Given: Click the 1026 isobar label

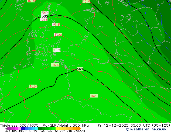Looking at the screenshot, I should pos(94,96).
